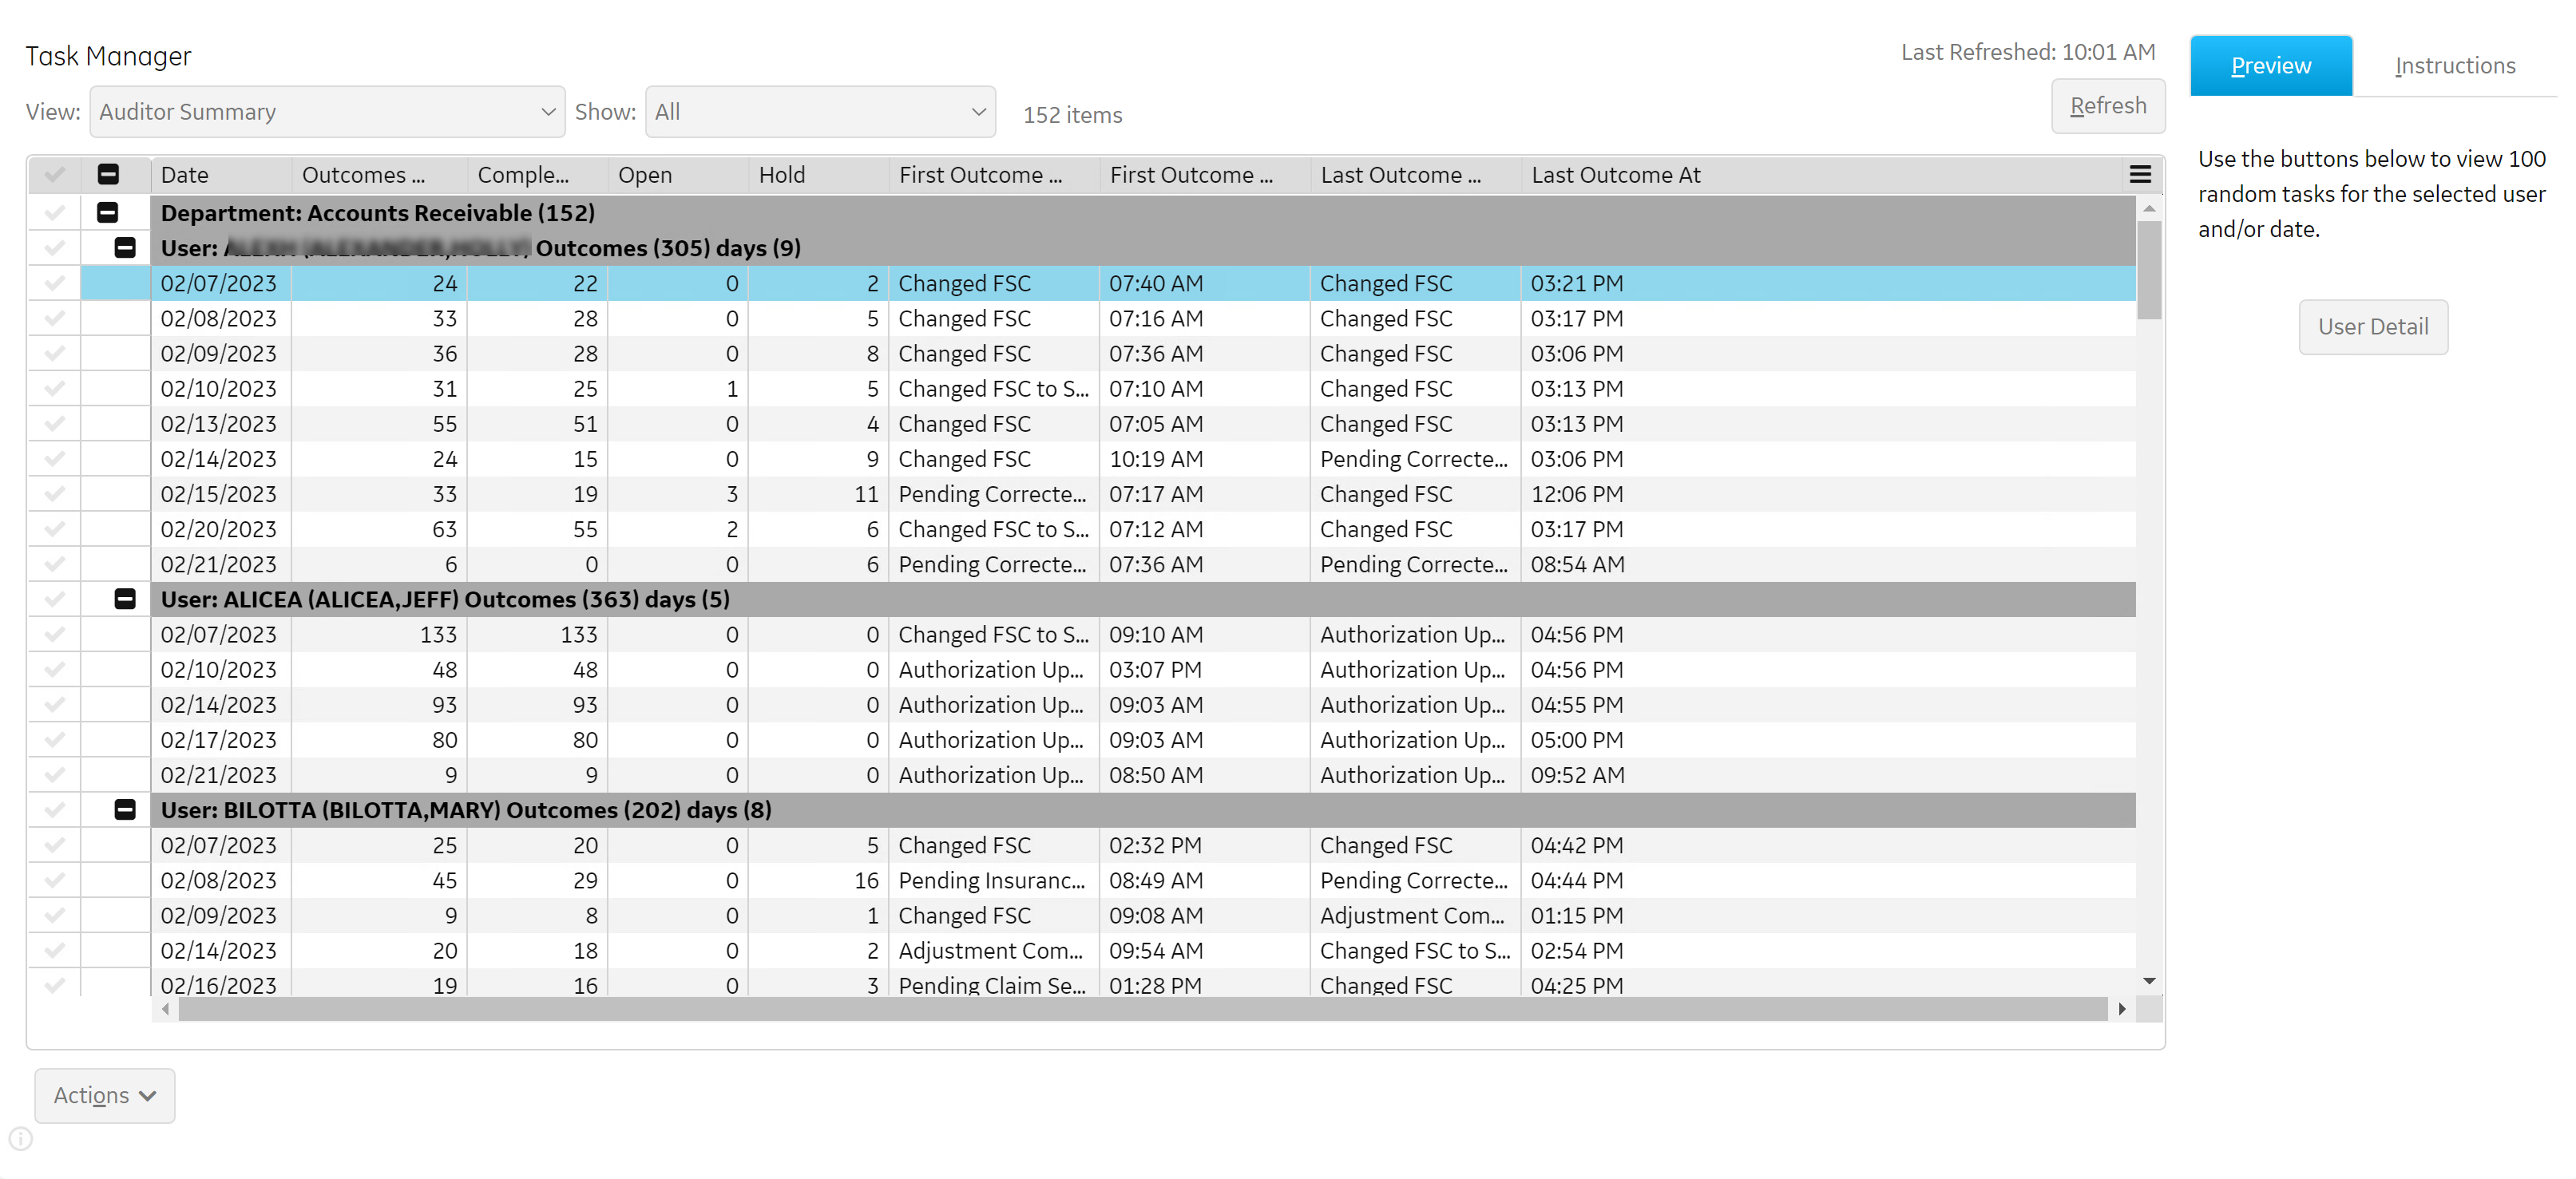Collapse all groups using header minus icon
This screenshot has height=1179, width=2576.
108,175
